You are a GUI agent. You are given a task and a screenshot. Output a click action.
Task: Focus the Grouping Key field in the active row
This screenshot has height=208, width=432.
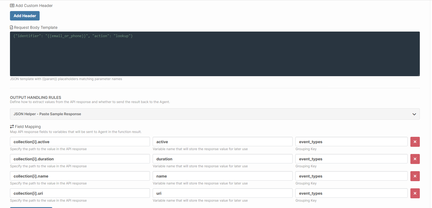(x=351, y=142)
